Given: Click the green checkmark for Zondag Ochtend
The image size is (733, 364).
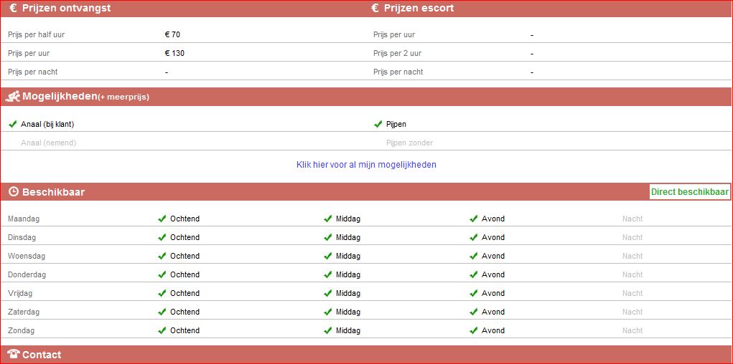Looking at the screenshot, I should tap(162, 330).
